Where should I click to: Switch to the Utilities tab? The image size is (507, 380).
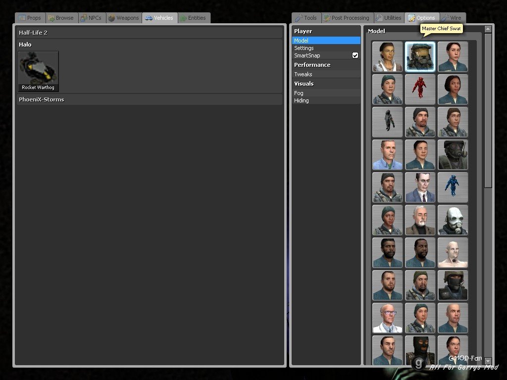(x=389, y=18)
